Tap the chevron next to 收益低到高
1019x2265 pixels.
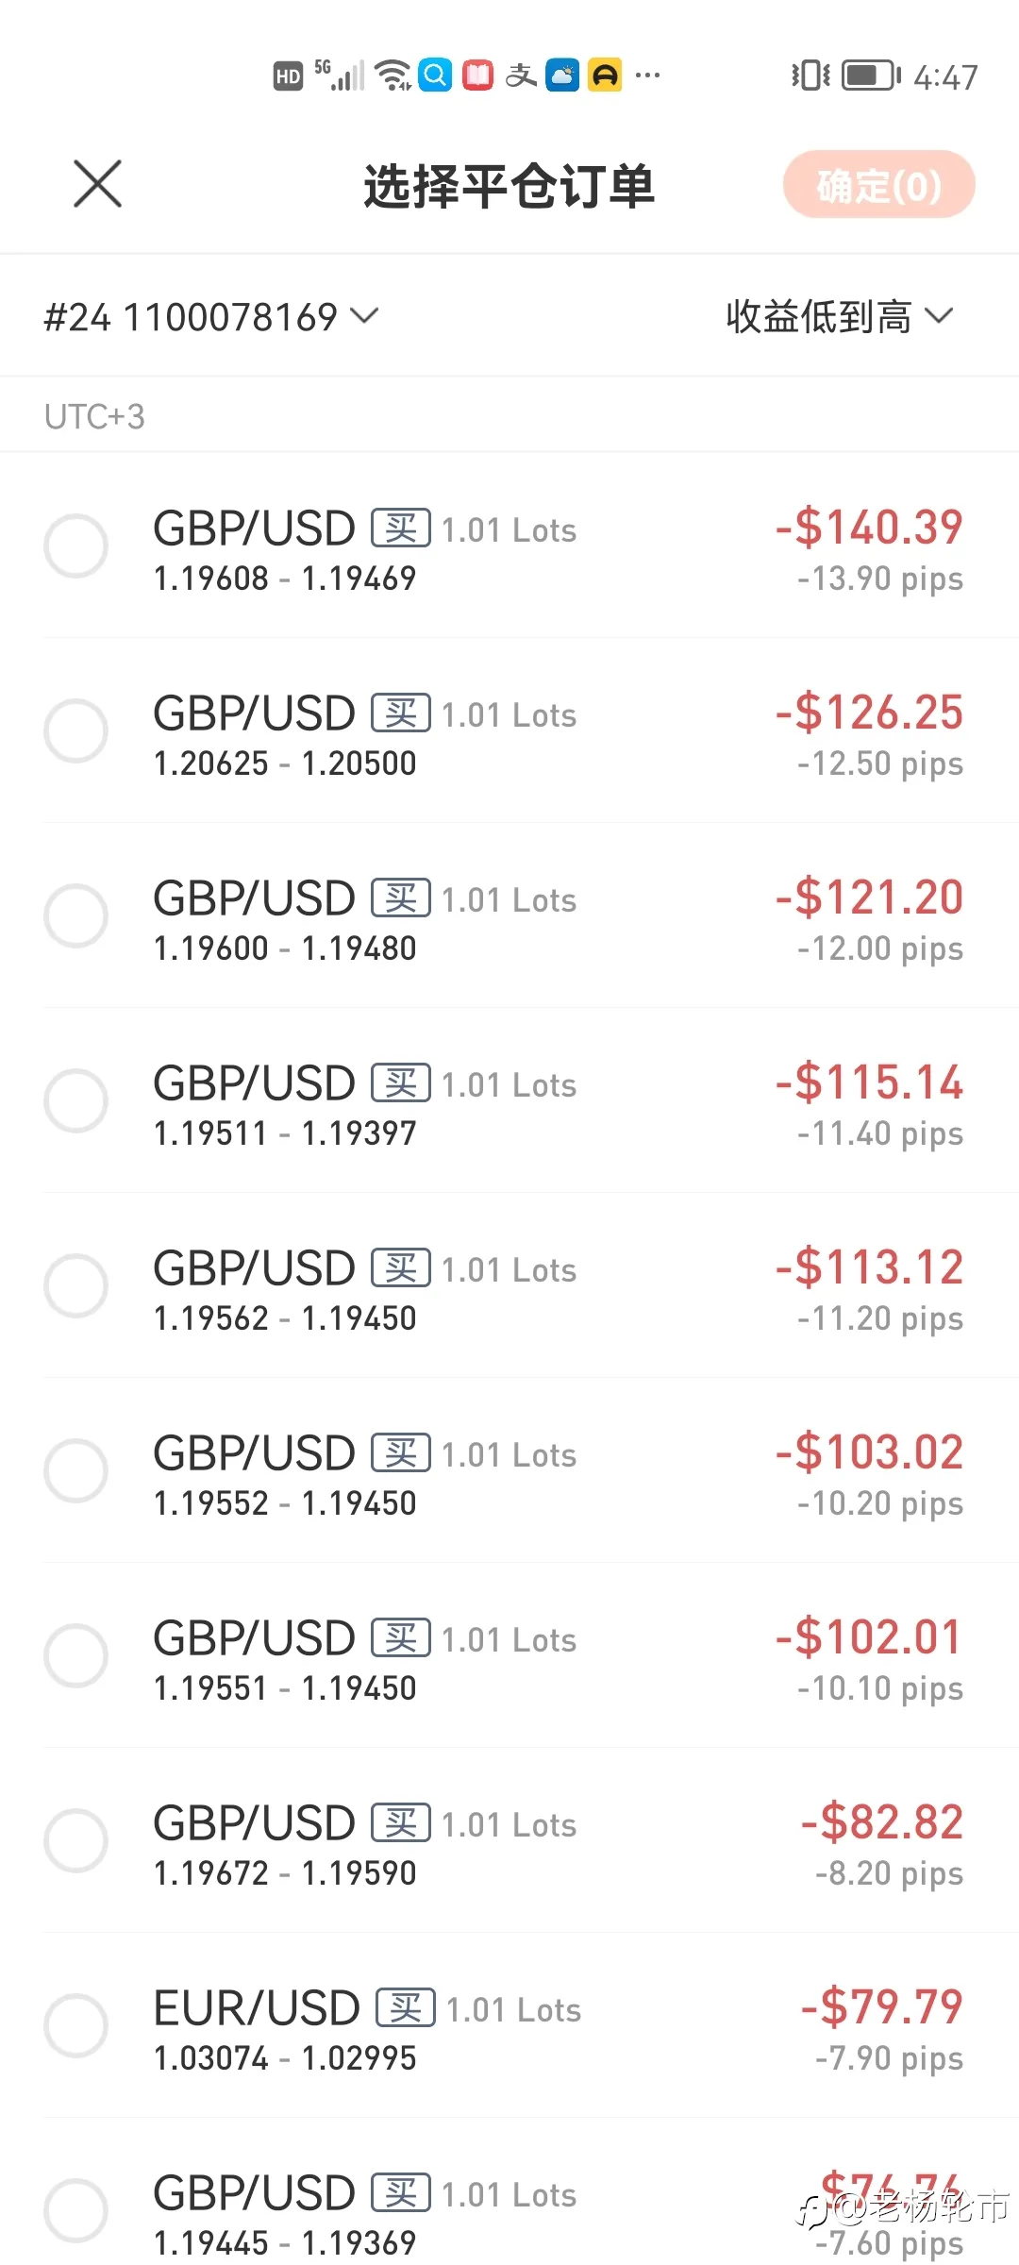click(x=939, y=316)
